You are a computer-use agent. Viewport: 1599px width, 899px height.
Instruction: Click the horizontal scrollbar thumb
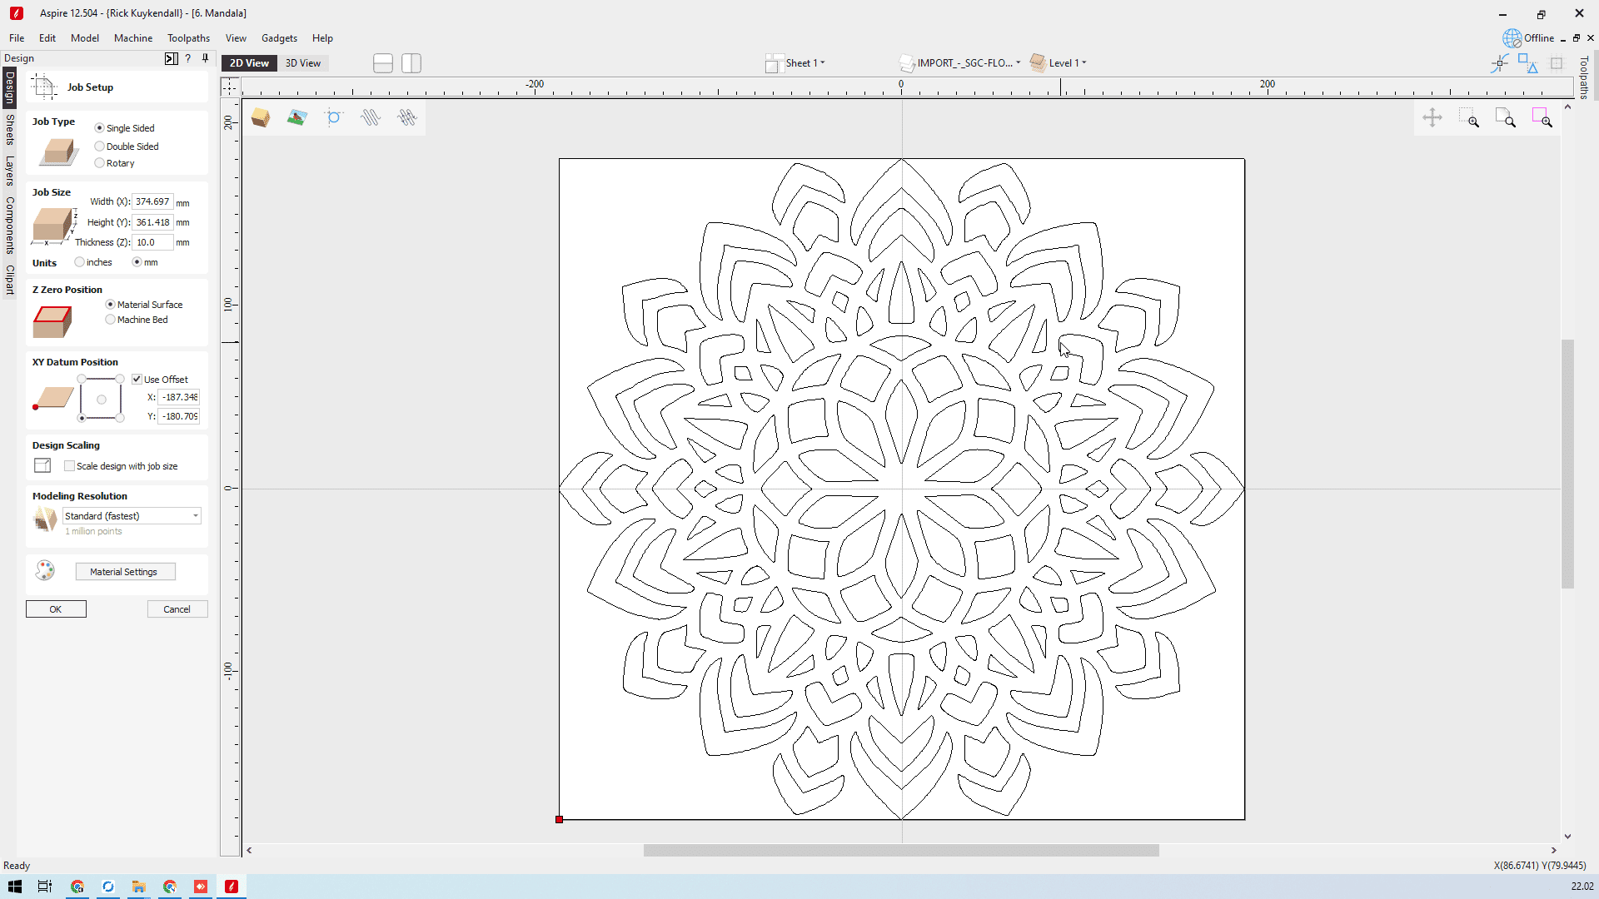900,851
